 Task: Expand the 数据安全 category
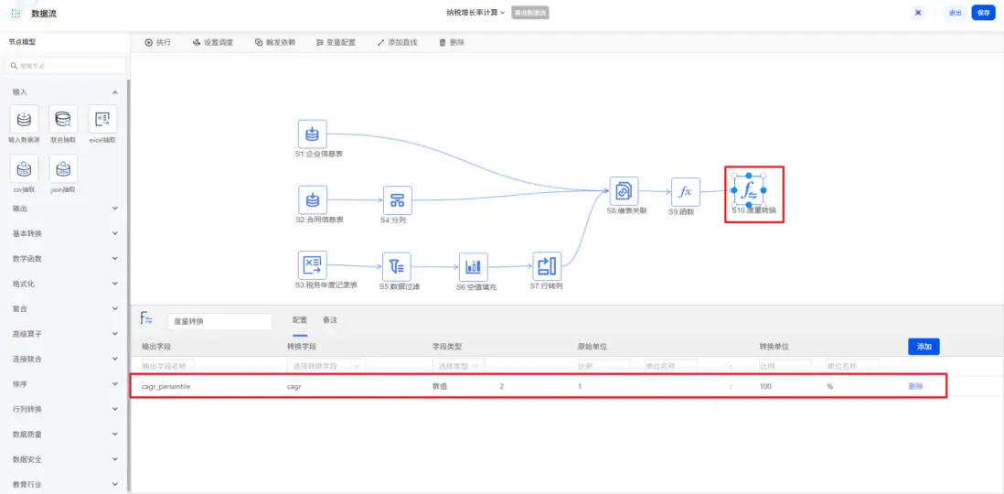pyautogui.click(x=114, y=459)
